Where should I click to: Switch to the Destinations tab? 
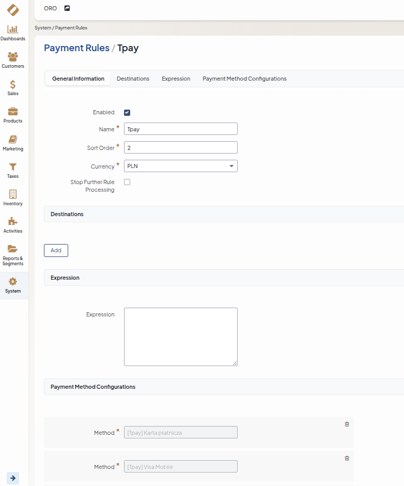(133, 79)
